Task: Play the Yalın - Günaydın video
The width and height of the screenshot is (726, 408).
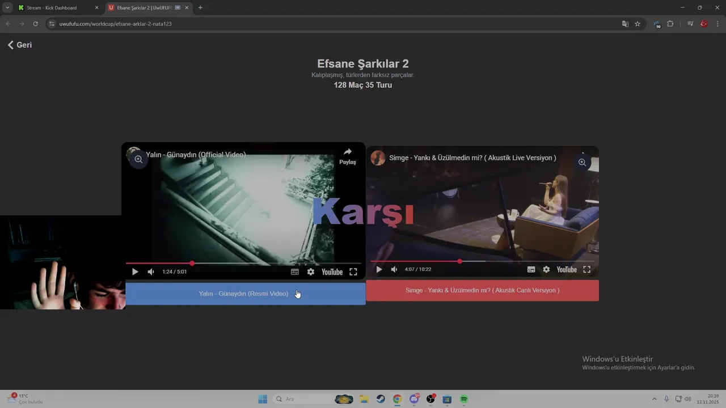Action: [135, 272]
